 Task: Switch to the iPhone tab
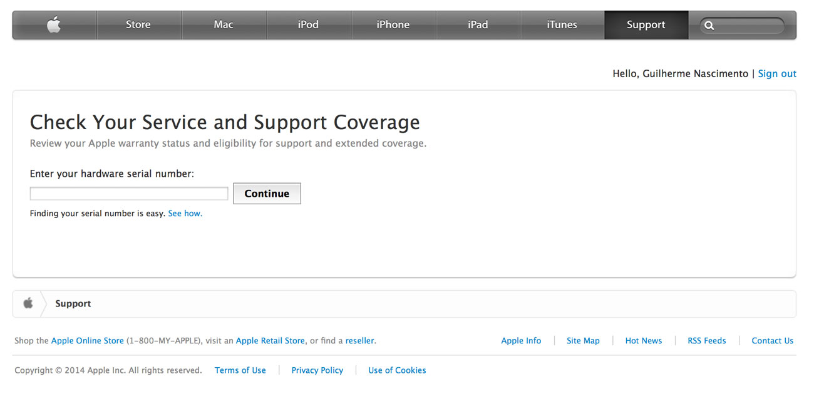coord(393,25)
